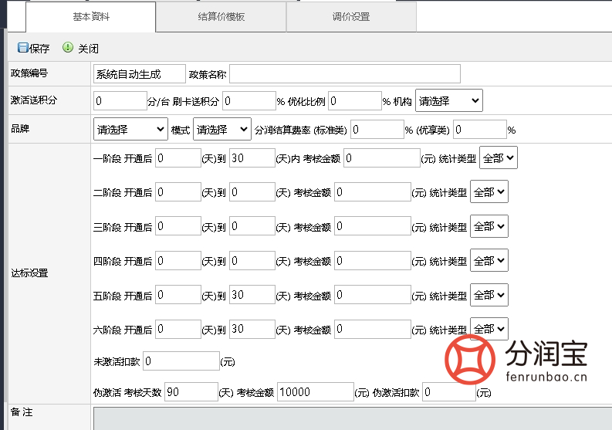Viewport: 612px width, 430px height.
Task: Click 六阶段 考核金额 field
Action: (372, 329)
